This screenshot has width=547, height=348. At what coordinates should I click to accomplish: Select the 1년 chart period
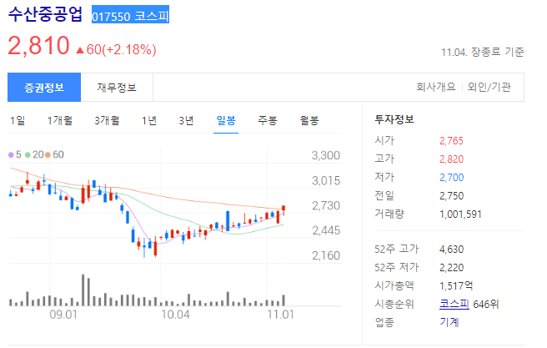(149, 121)
